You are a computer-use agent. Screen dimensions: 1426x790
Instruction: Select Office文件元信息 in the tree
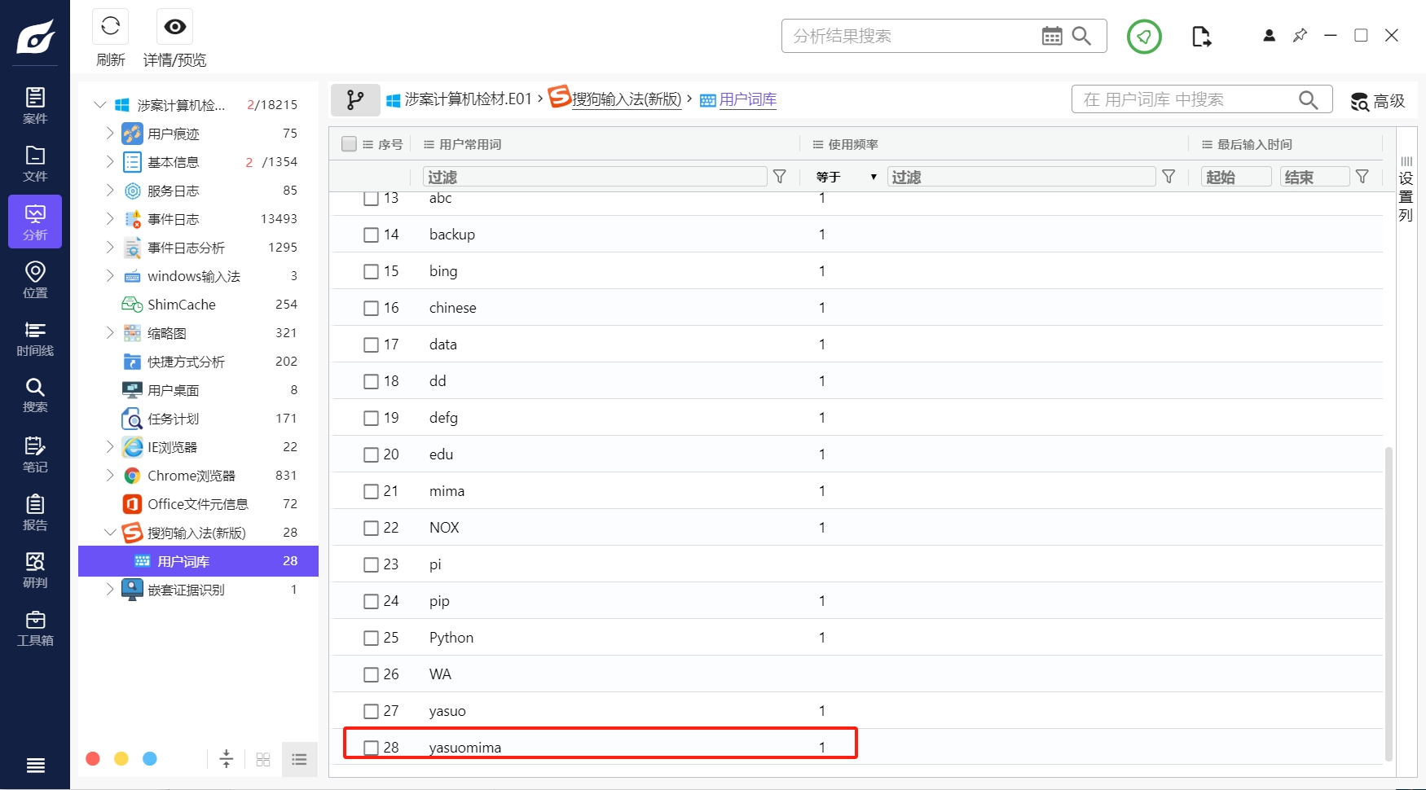pyautogui.click(x=198, y=503)
